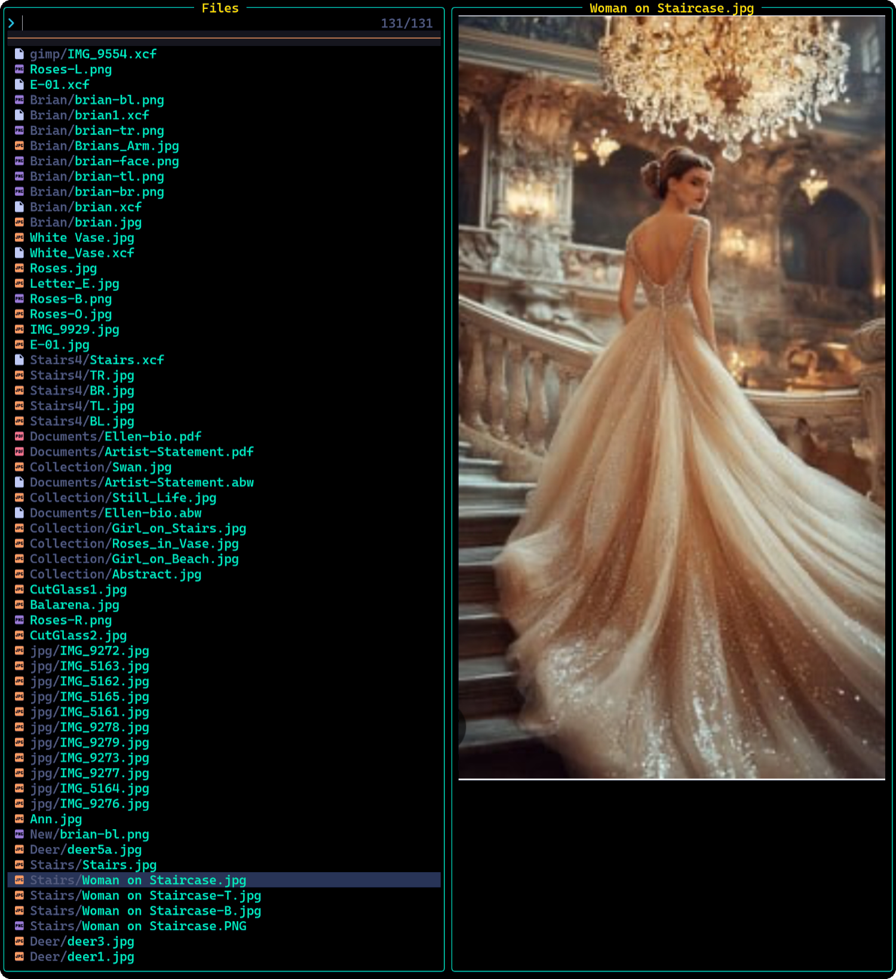Select Collection/Swan.jpg in the file list
The height and width of the screenshot is (979, 896).
[100, 467]
